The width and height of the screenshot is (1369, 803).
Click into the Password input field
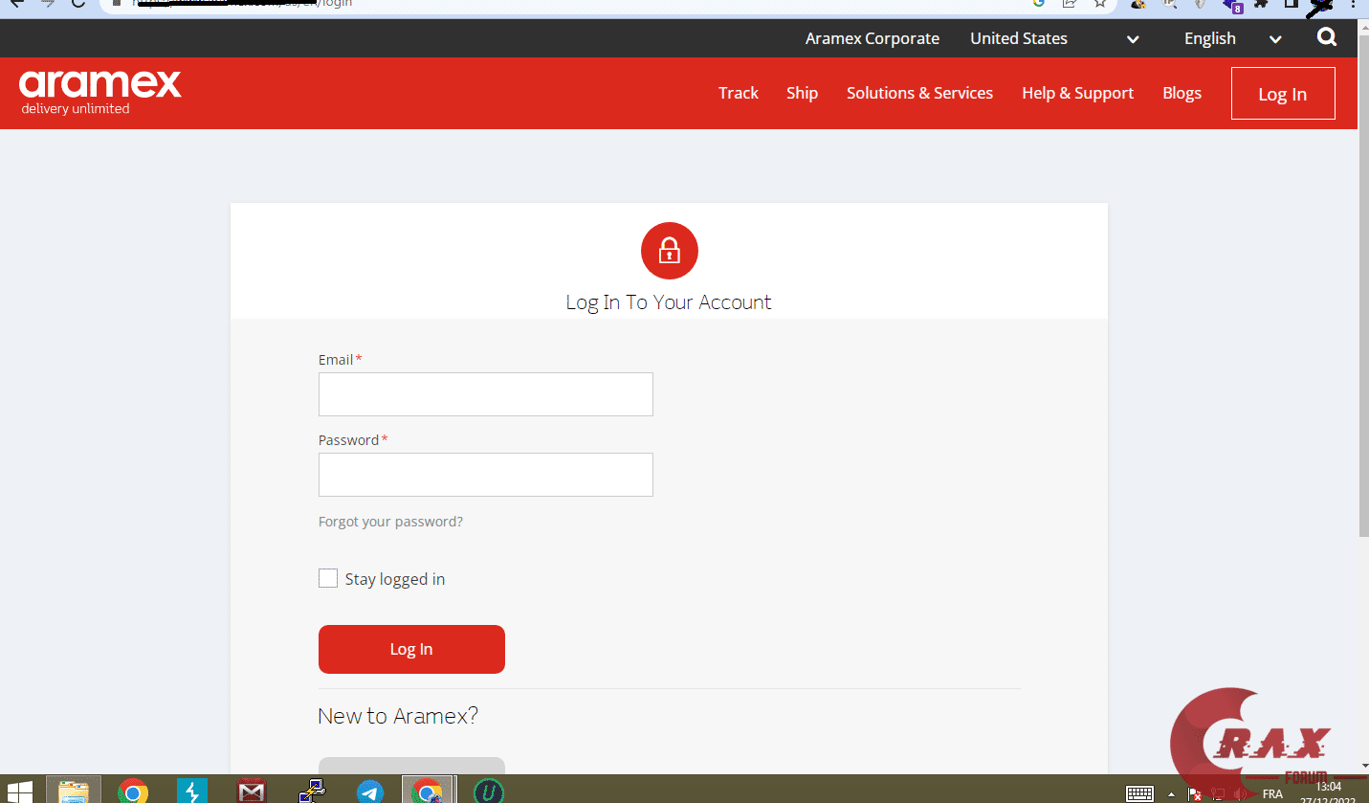[486, 475]
